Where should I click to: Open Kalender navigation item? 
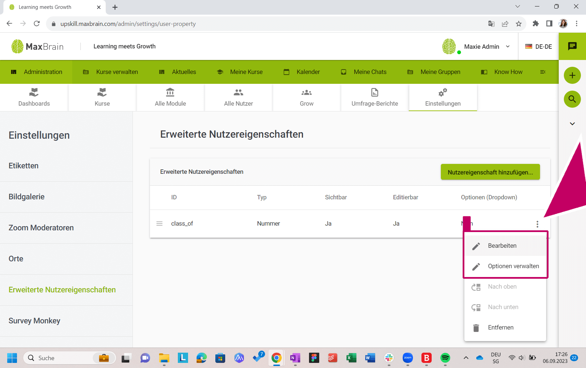[302, 72]
